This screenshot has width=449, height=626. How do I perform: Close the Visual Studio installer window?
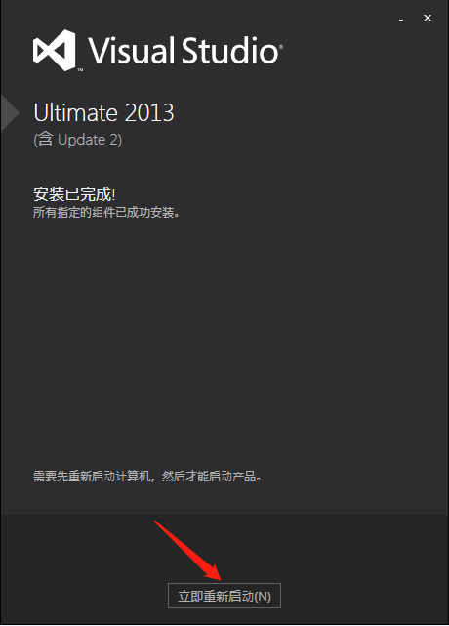pyautogui.click(x=428, y=18)
